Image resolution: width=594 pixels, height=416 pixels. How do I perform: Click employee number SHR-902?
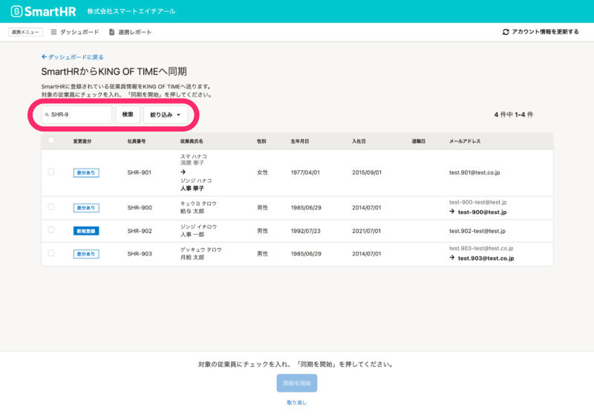(140, 231)
